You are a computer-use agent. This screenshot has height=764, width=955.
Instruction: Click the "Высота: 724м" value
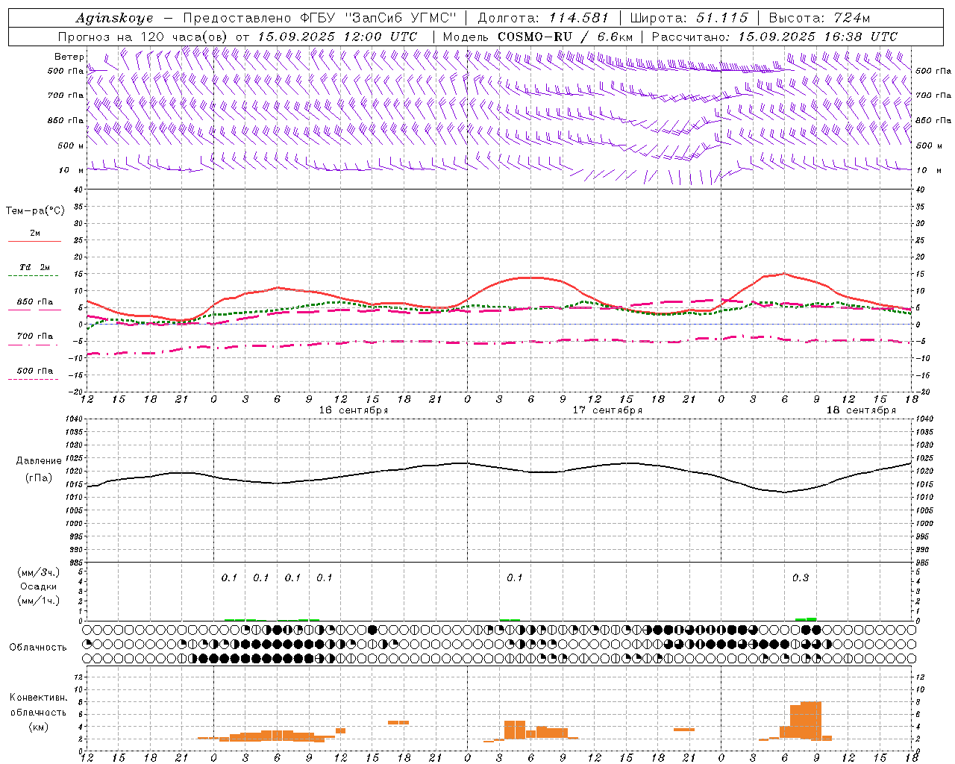[x=819, y=18]
